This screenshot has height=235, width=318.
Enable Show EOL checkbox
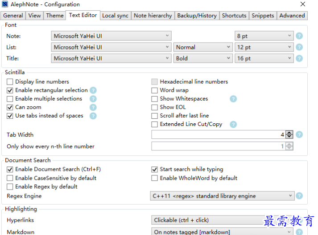[x=154, y=107]
